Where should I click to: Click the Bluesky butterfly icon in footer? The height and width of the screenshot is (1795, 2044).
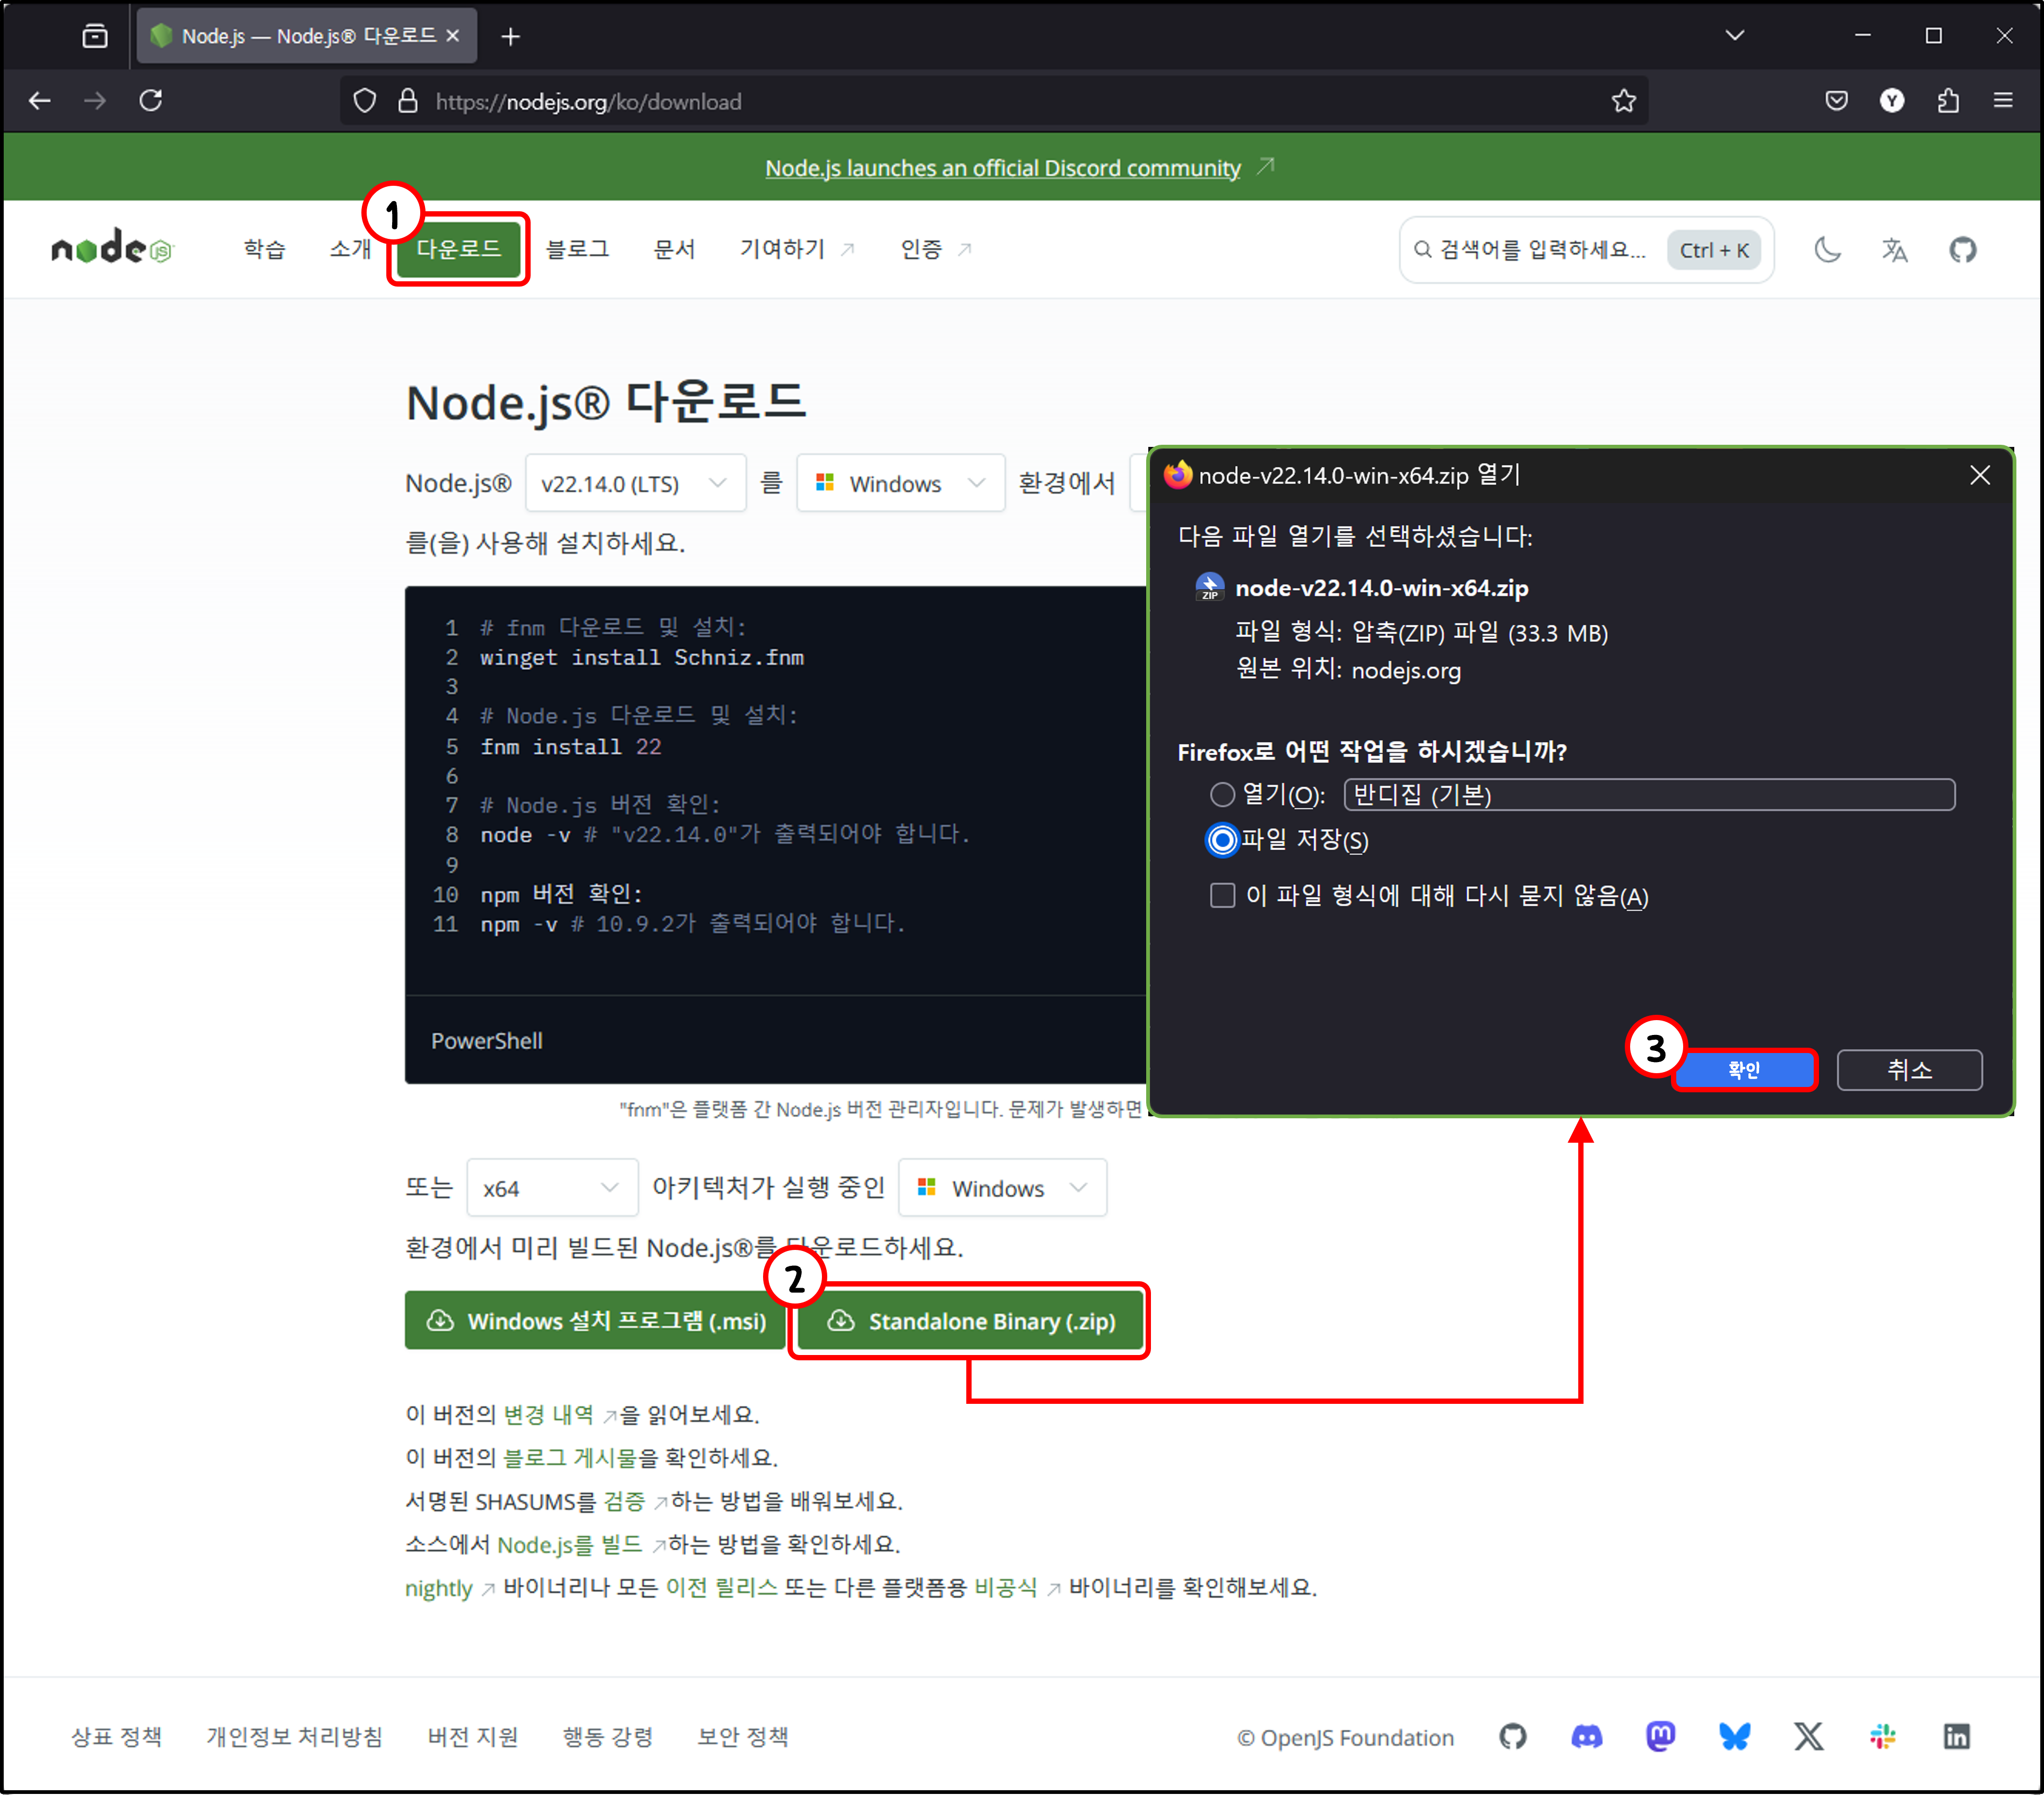[1734, 1737]
